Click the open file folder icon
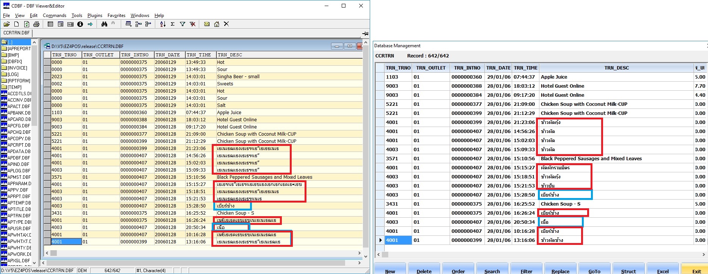708x274 pixels. [6, 24]
